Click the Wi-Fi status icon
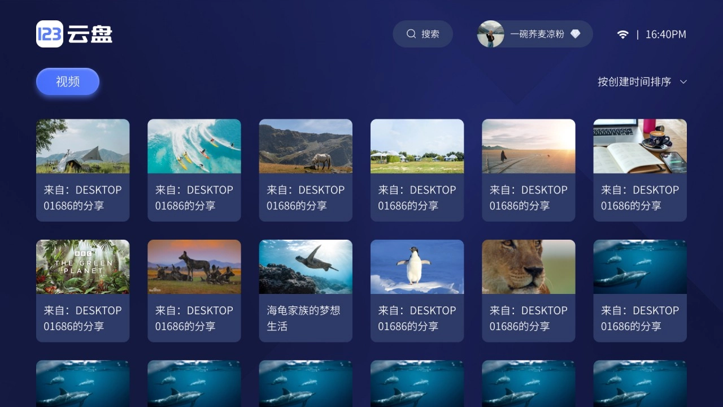Image resolution: width=723 pixels, height=407 pixels. [622, 34]
